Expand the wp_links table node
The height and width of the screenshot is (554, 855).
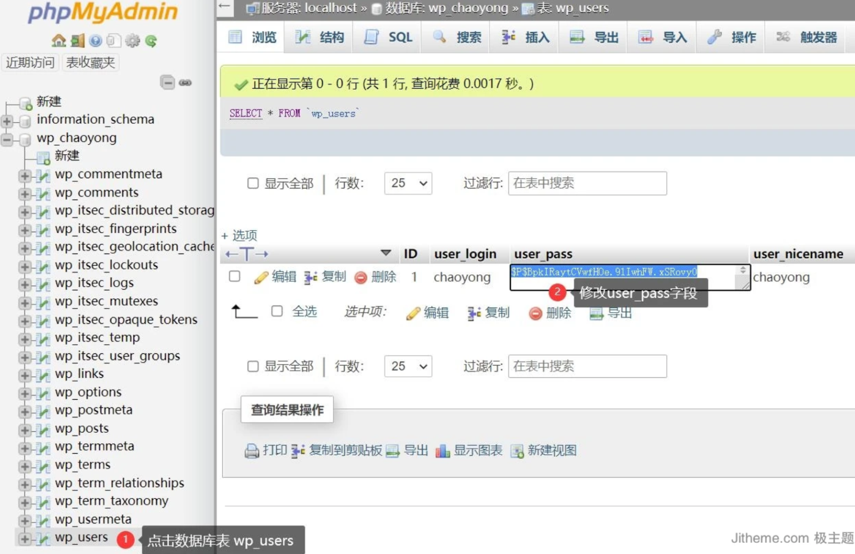[25, 375]
